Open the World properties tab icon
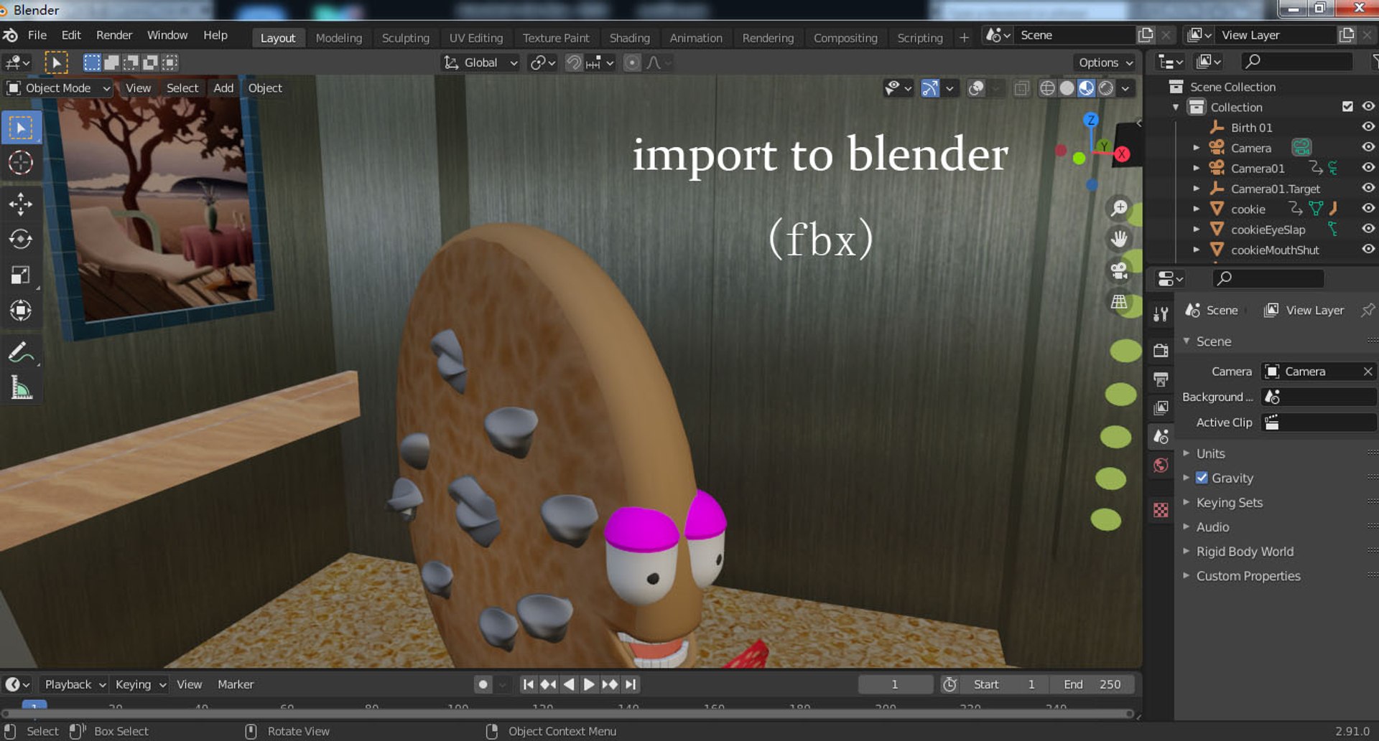The image size is (1379, 741). 1161,465
